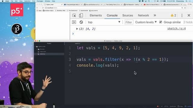The height and width of the screenshot is (108, 193).
Task: Switch to The Coding Train Chrome tab
Action: click(113, 4)
